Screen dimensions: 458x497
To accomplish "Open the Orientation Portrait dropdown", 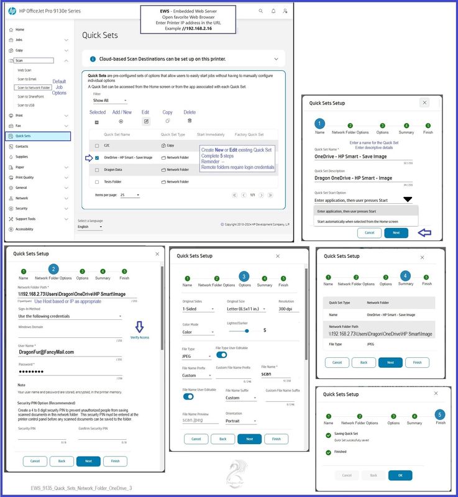I will [241, 421].
